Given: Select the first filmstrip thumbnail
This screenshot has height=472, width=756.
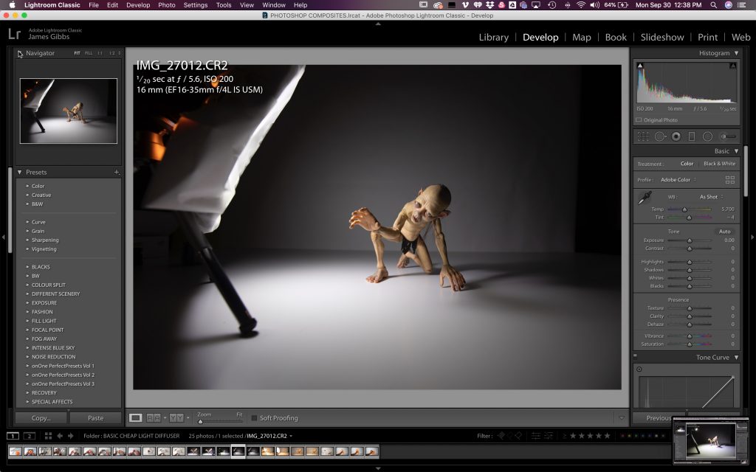Looking at the screenshot, I should coord(16,451).
